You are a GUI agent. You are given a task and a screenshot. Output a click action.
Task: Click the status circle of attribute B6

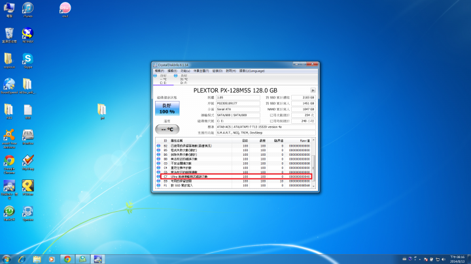158,154
